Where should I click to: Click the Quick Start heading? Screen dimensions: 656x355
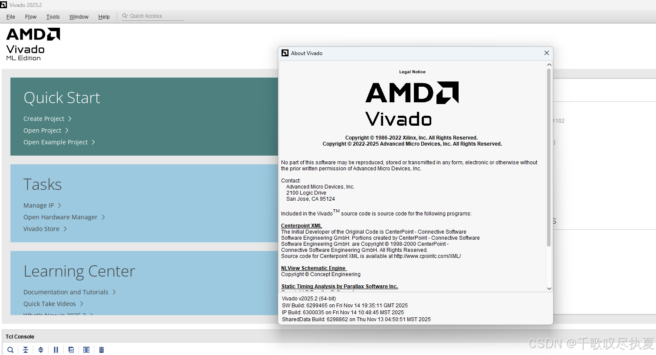[62, 98]
